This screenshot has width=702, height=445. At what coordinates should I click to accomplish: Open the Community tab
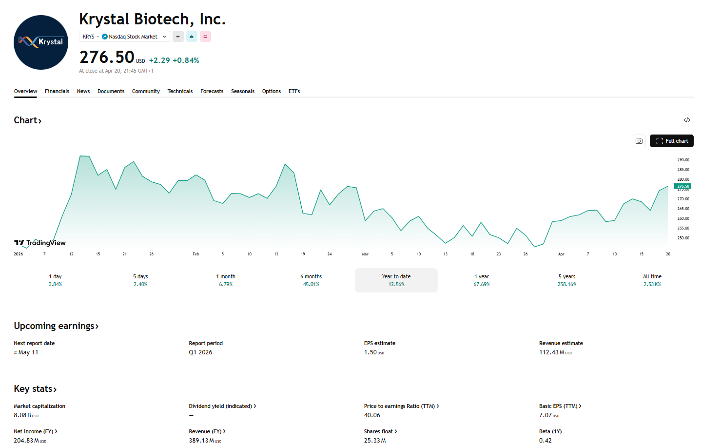pyautogui.click(x=146, y=91)
